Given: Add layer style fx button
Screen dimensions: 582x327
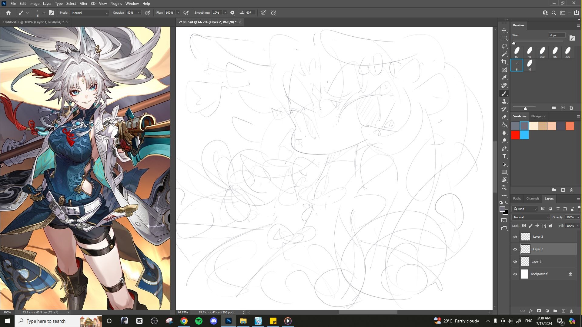Looking at the screenshot, I should [531, 311].
